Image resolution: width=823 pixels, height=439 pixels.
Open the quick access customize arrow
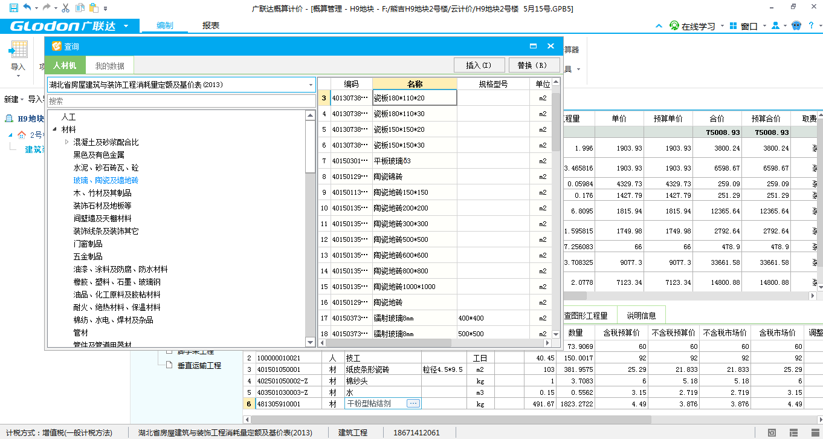106,8
